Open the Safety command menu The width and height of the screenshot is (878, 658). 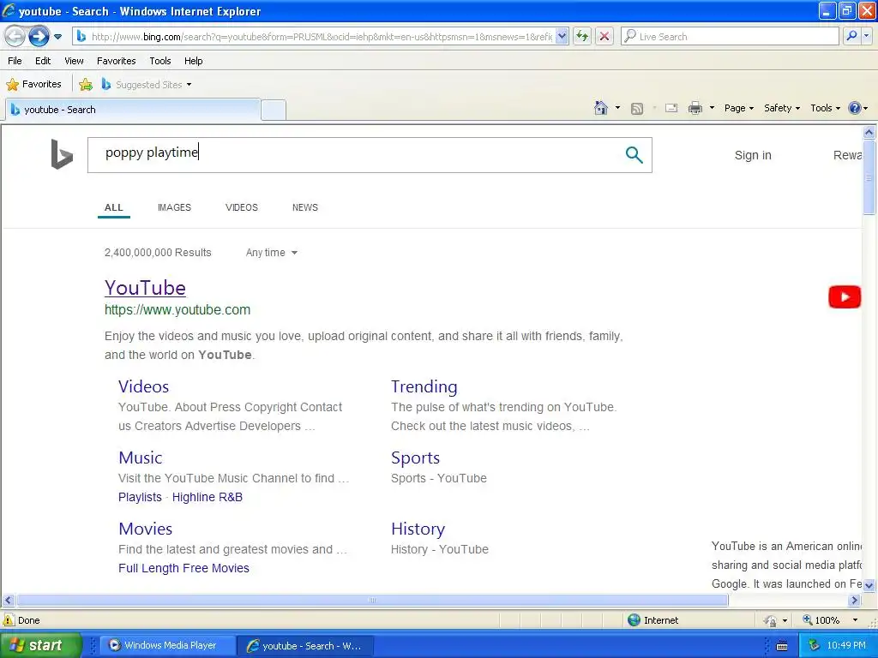pos(782,108)
